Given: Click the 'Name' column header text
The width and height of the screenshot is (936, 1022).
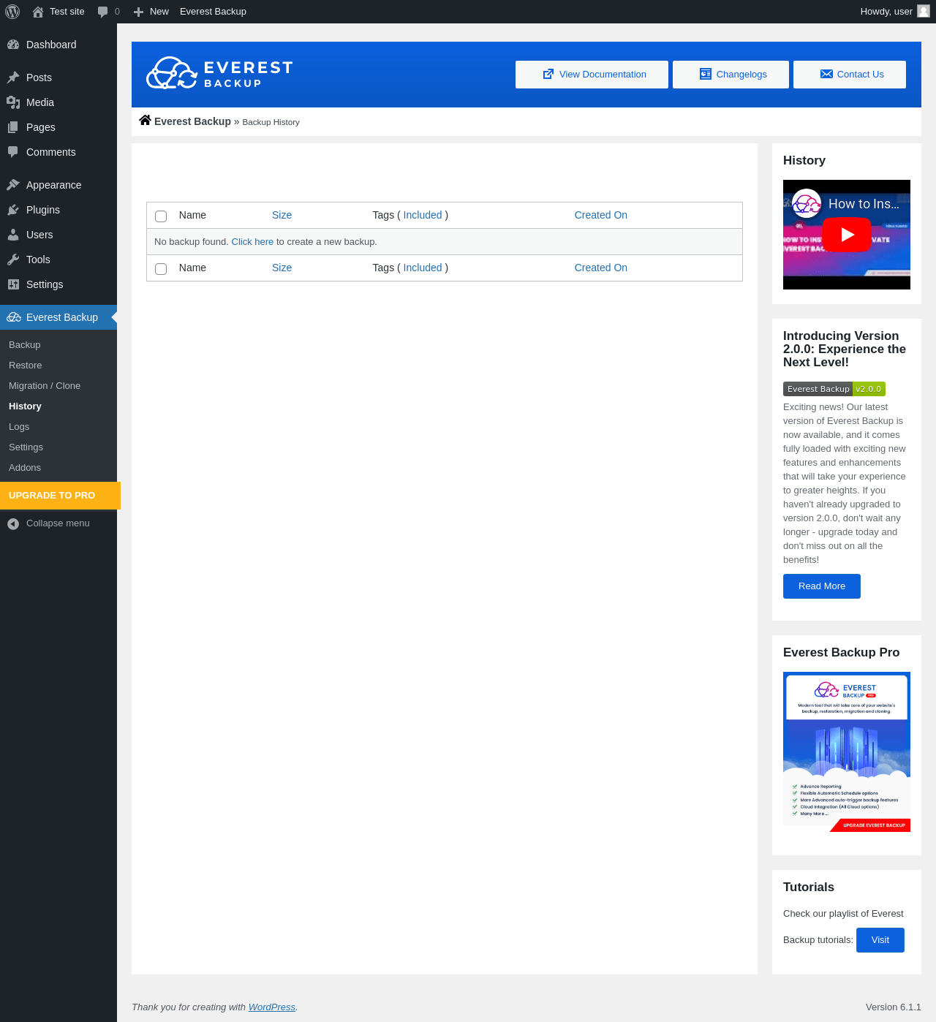Looking at the screenshot, I should (192, 215).
